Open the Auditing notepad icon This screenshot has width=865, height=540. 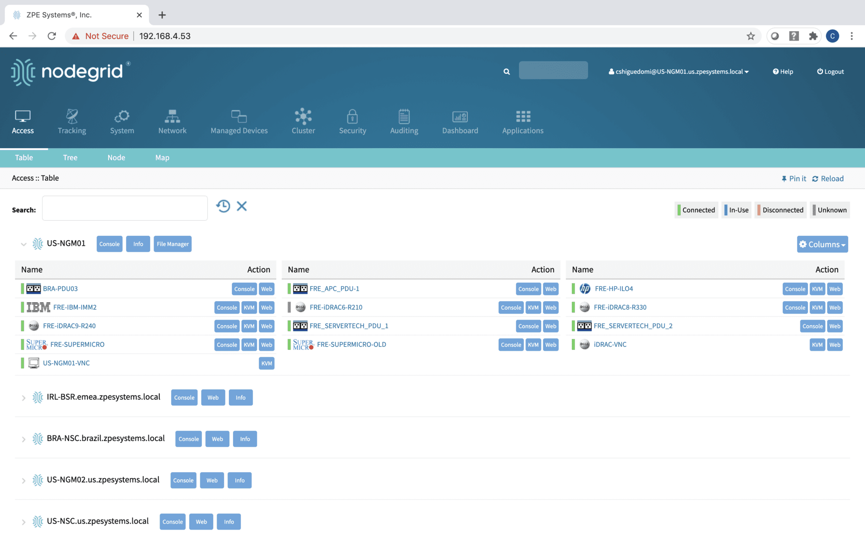coord(404,116)
